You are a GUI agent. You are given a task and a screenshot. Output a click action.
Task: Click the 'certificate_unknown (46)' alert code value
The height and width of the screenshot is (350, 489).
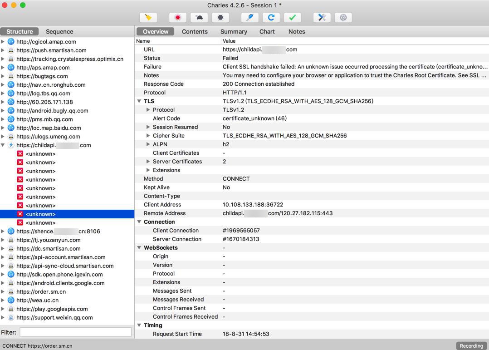coord(254,118)
